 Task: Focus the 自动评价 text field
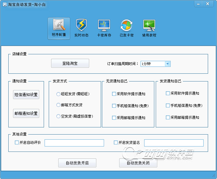74,143
